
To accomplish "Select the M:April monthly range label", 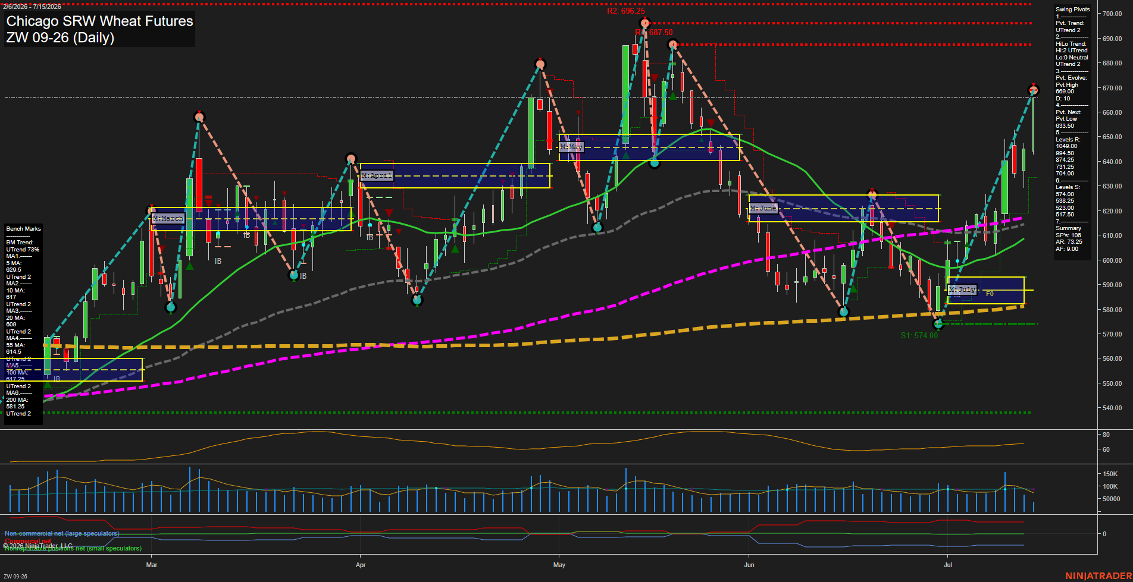I will pyautogui.click(x=377, y=175).
